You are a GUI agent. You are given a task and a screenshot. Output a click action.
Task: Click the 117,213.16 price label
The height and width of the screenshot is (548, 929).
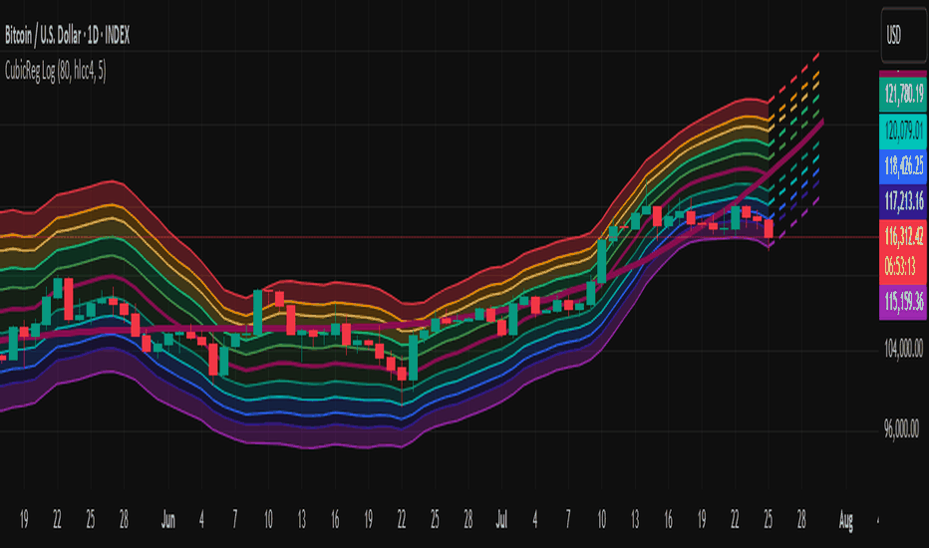point(903,201)
